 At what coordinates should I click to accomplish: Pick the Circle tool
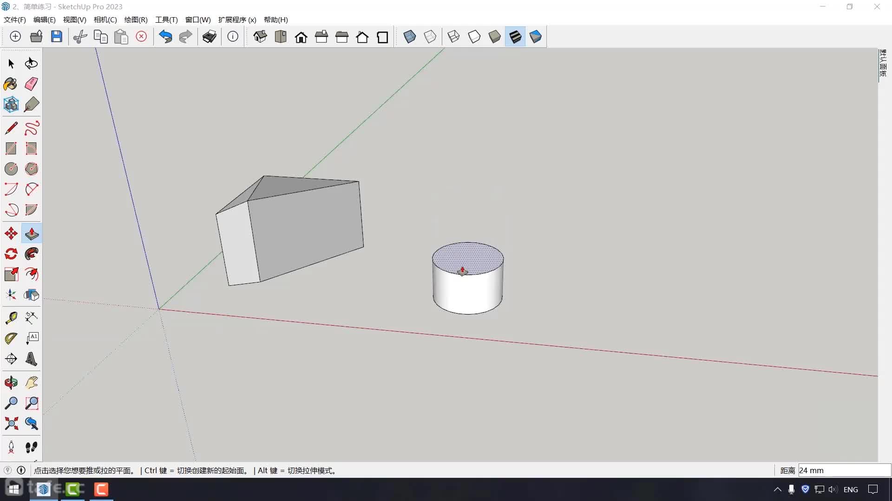tap(11, 169)
